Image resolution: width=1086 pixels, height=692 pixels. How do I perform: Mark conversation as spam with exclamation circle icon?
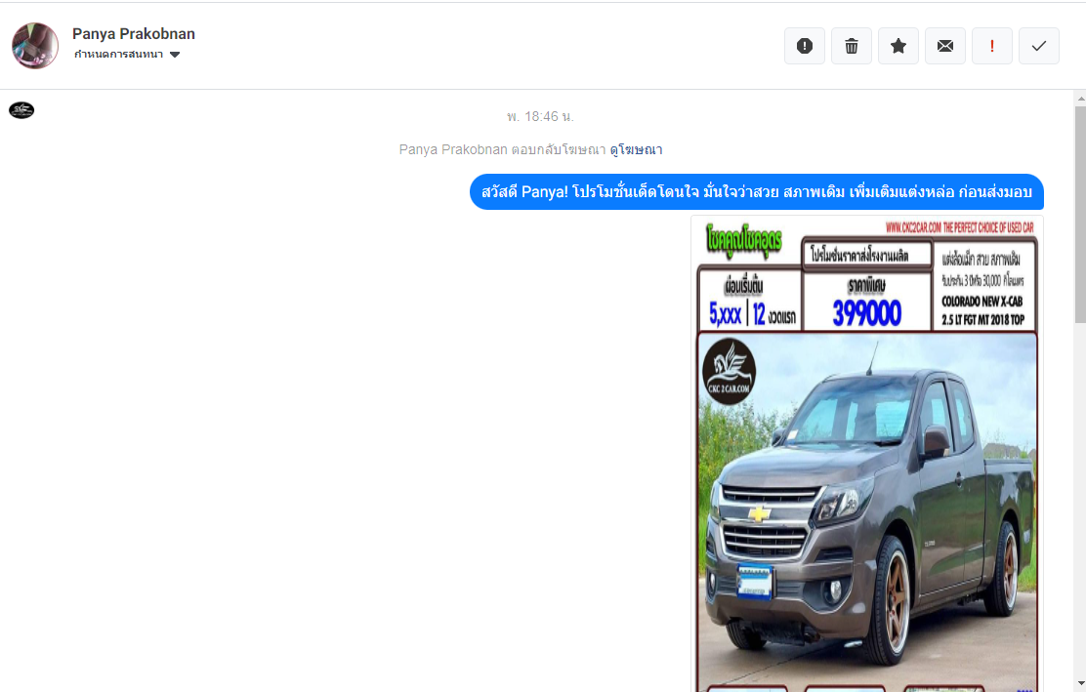tap(804, 46)
